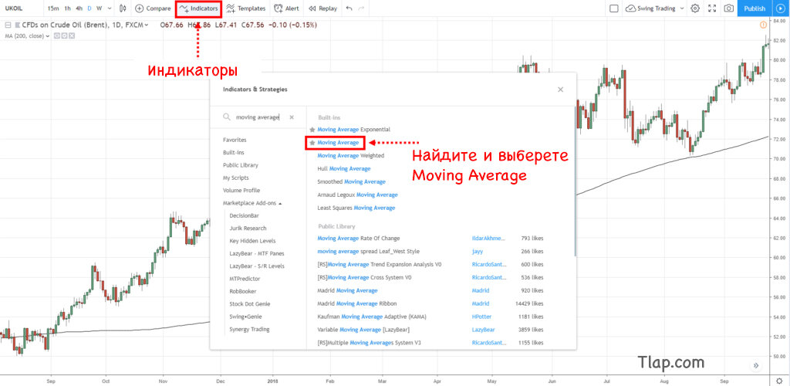The image size is (790, 386).
Task: Clear the moving average search text
Action: (291, 117)
